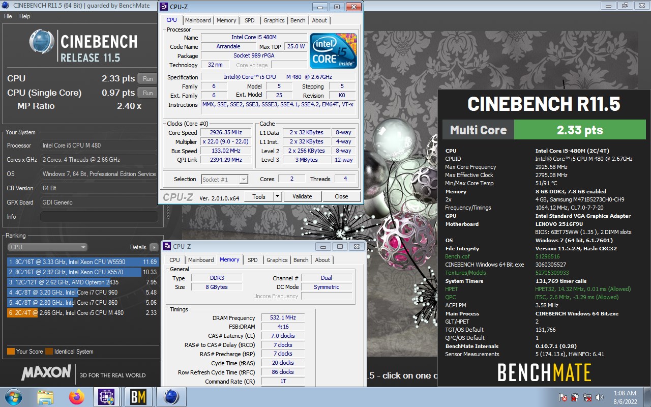Click Textures/Models entry in BenchMate panel
Image resolution: width=651 pixels, height=407 pixels.
pos(465,273)
